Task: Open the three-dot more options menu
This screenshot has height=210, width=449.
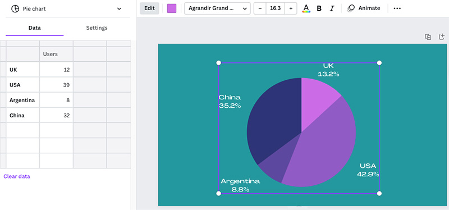Action: point(397,8)
